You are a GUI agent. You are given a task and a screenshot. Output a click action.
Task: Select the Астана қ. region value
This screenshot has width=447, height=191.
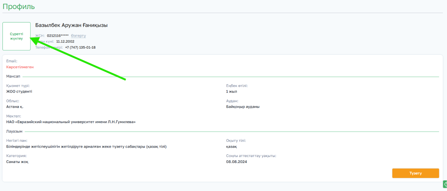(15, 107)
